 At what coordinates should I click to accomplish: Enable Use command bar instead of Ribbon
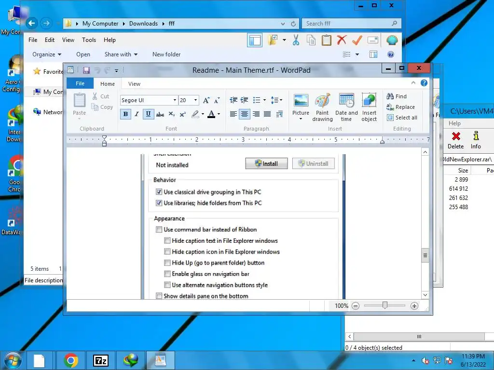coord(159,229)
